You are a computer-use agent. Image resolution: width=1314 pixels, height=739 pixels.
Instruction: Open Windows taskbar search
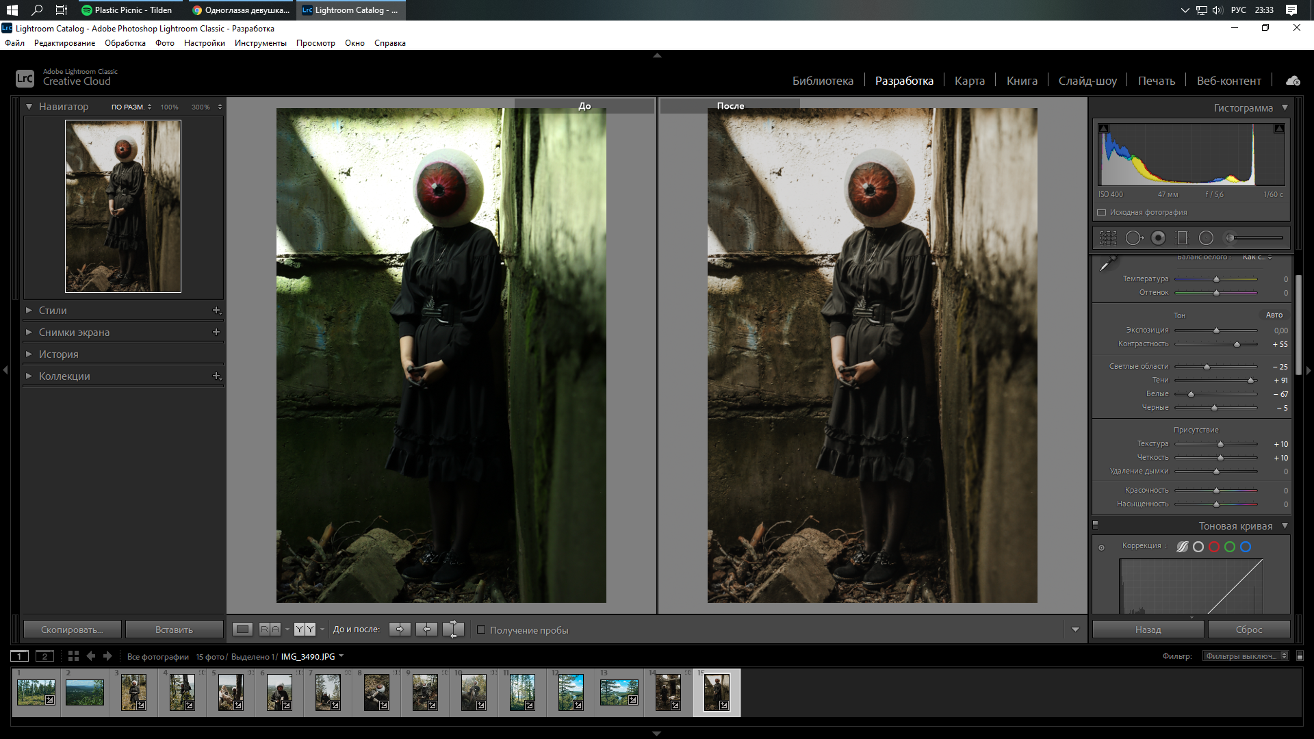[x=37, y=10]
